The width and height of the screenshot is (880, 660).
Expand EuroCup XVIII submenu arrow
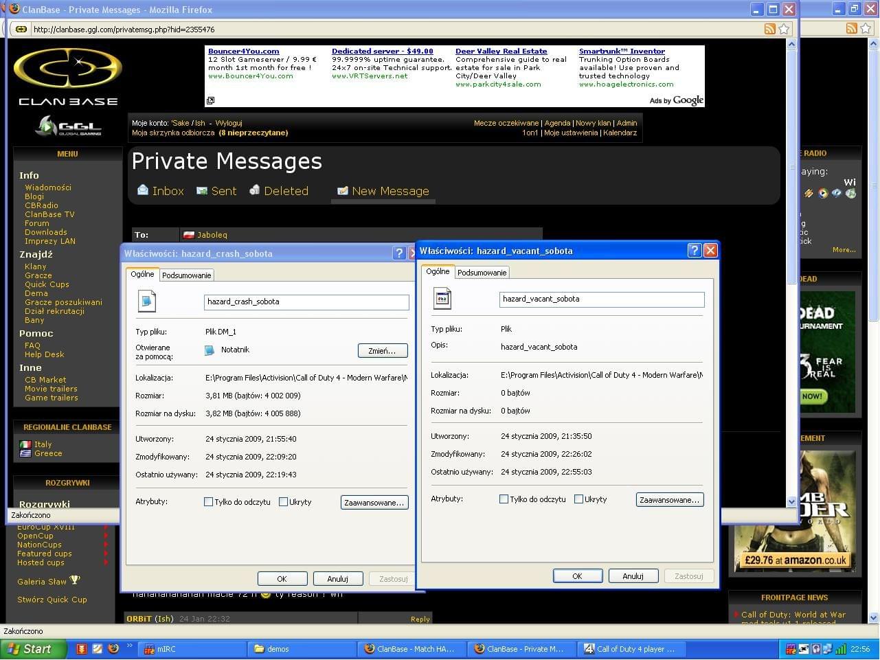106,527
